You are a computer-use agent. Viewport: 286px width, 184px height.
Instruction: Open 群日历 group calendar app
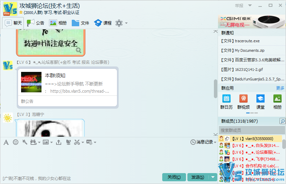(x=226, y=102)
